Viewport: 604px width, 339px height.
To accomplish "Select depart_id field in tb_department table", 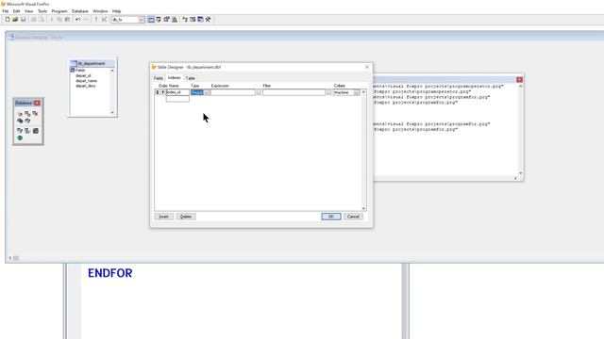I will click(x=83, y=75).
